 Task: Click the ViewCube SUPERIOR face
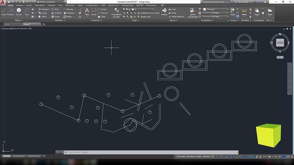click(x=280, y=43)
